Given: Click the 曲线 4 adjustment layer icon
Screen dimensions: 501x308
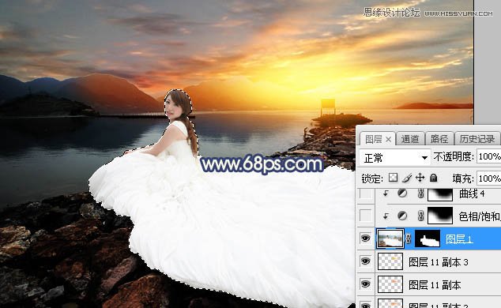Looking at the screenshot, I should [402, 193].
